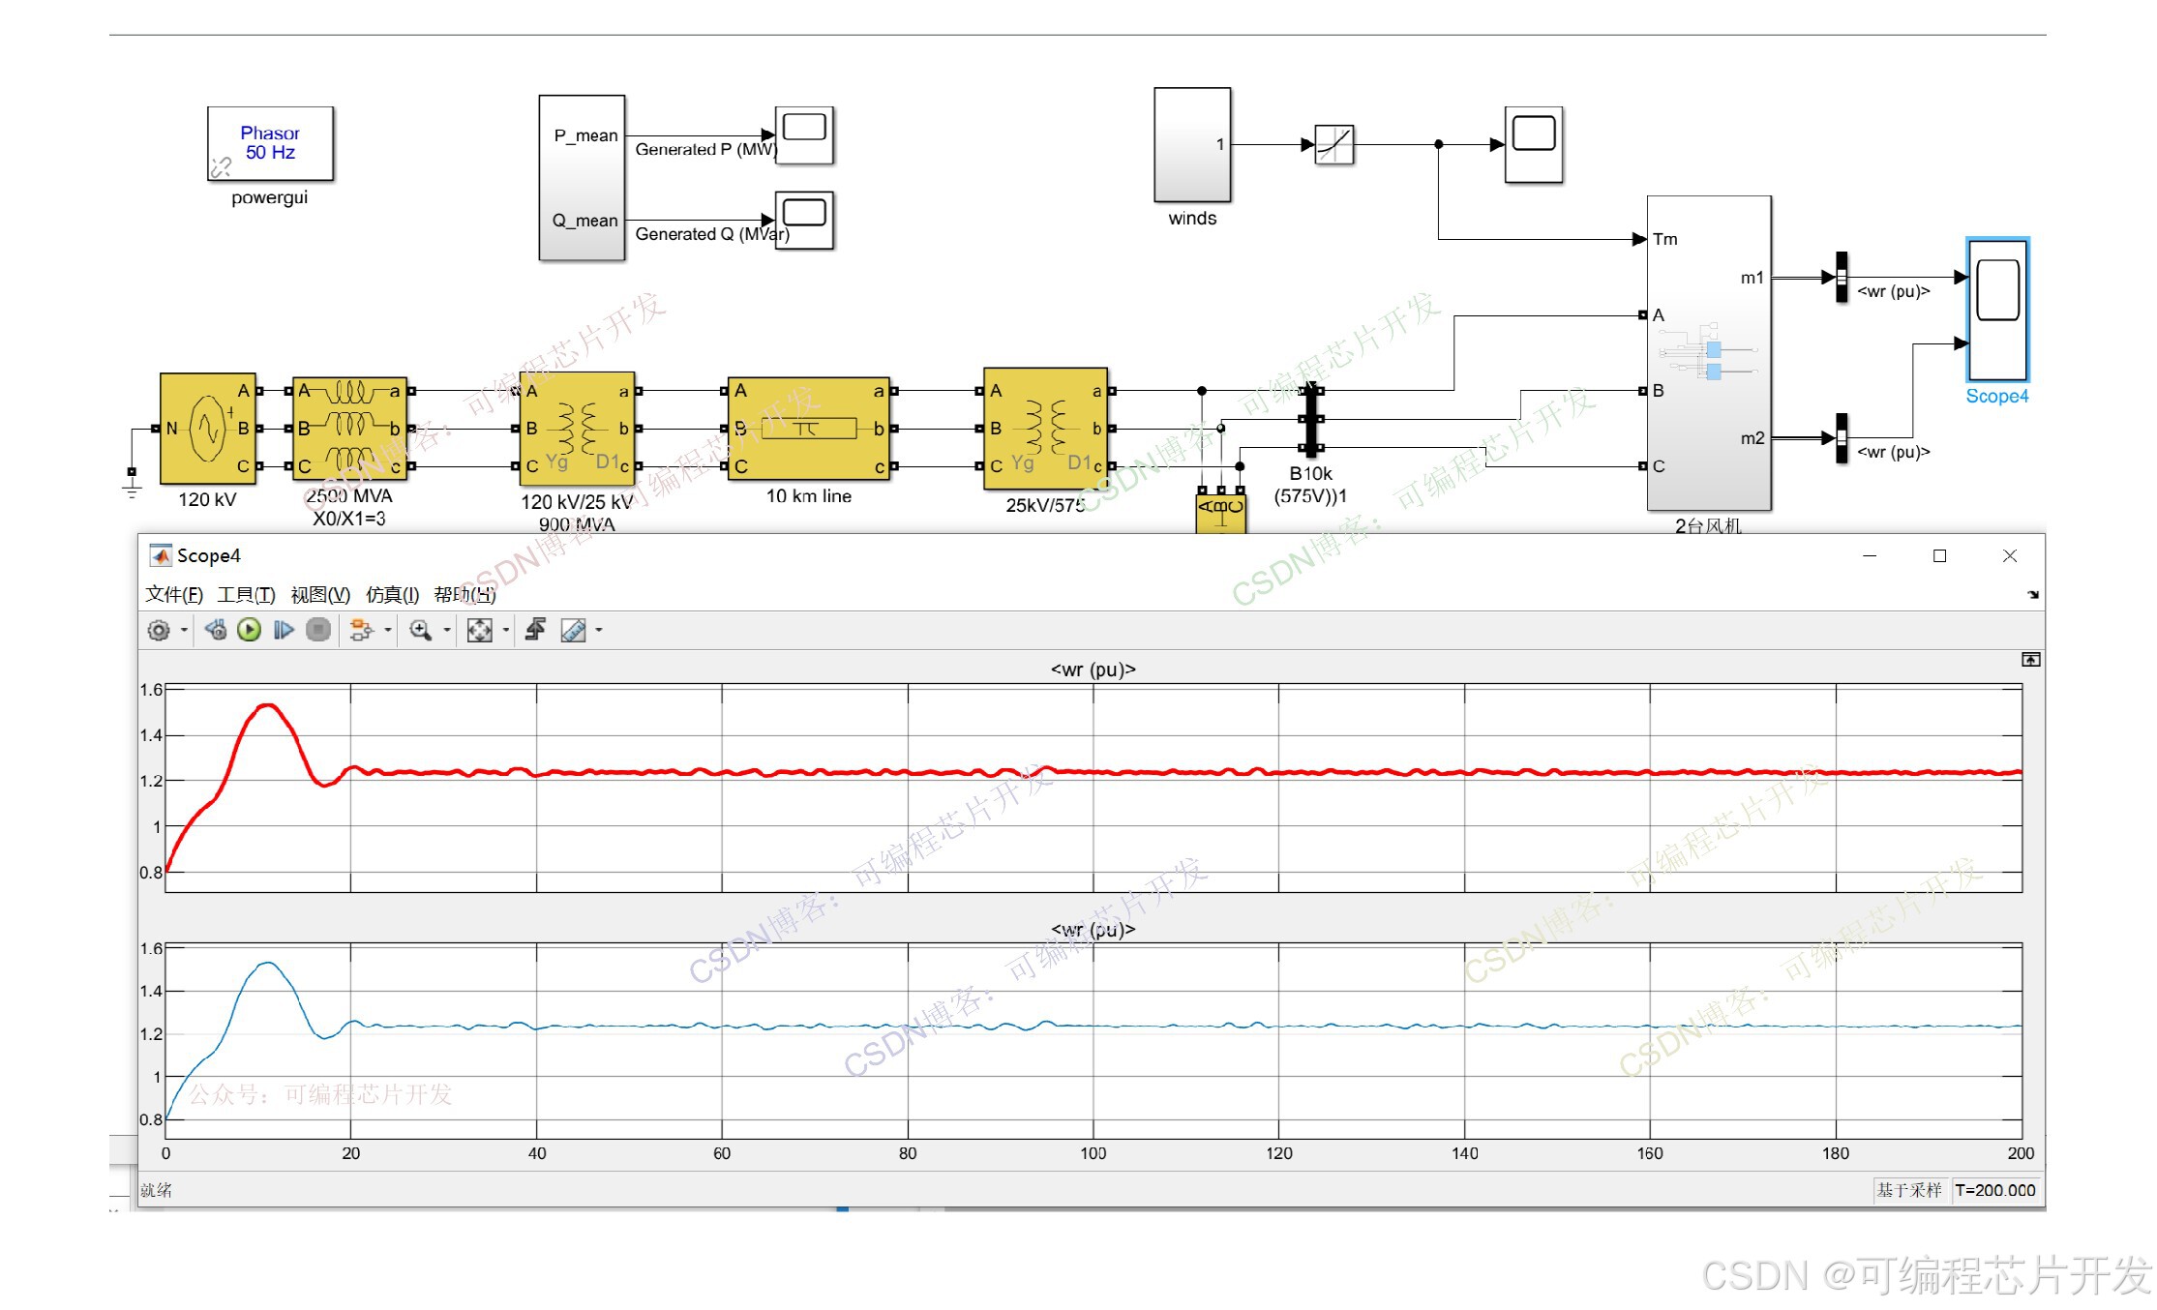Click the Step Forward button
The image size is (2157, 1310).
pyautogui.click(x=284, y=631)
